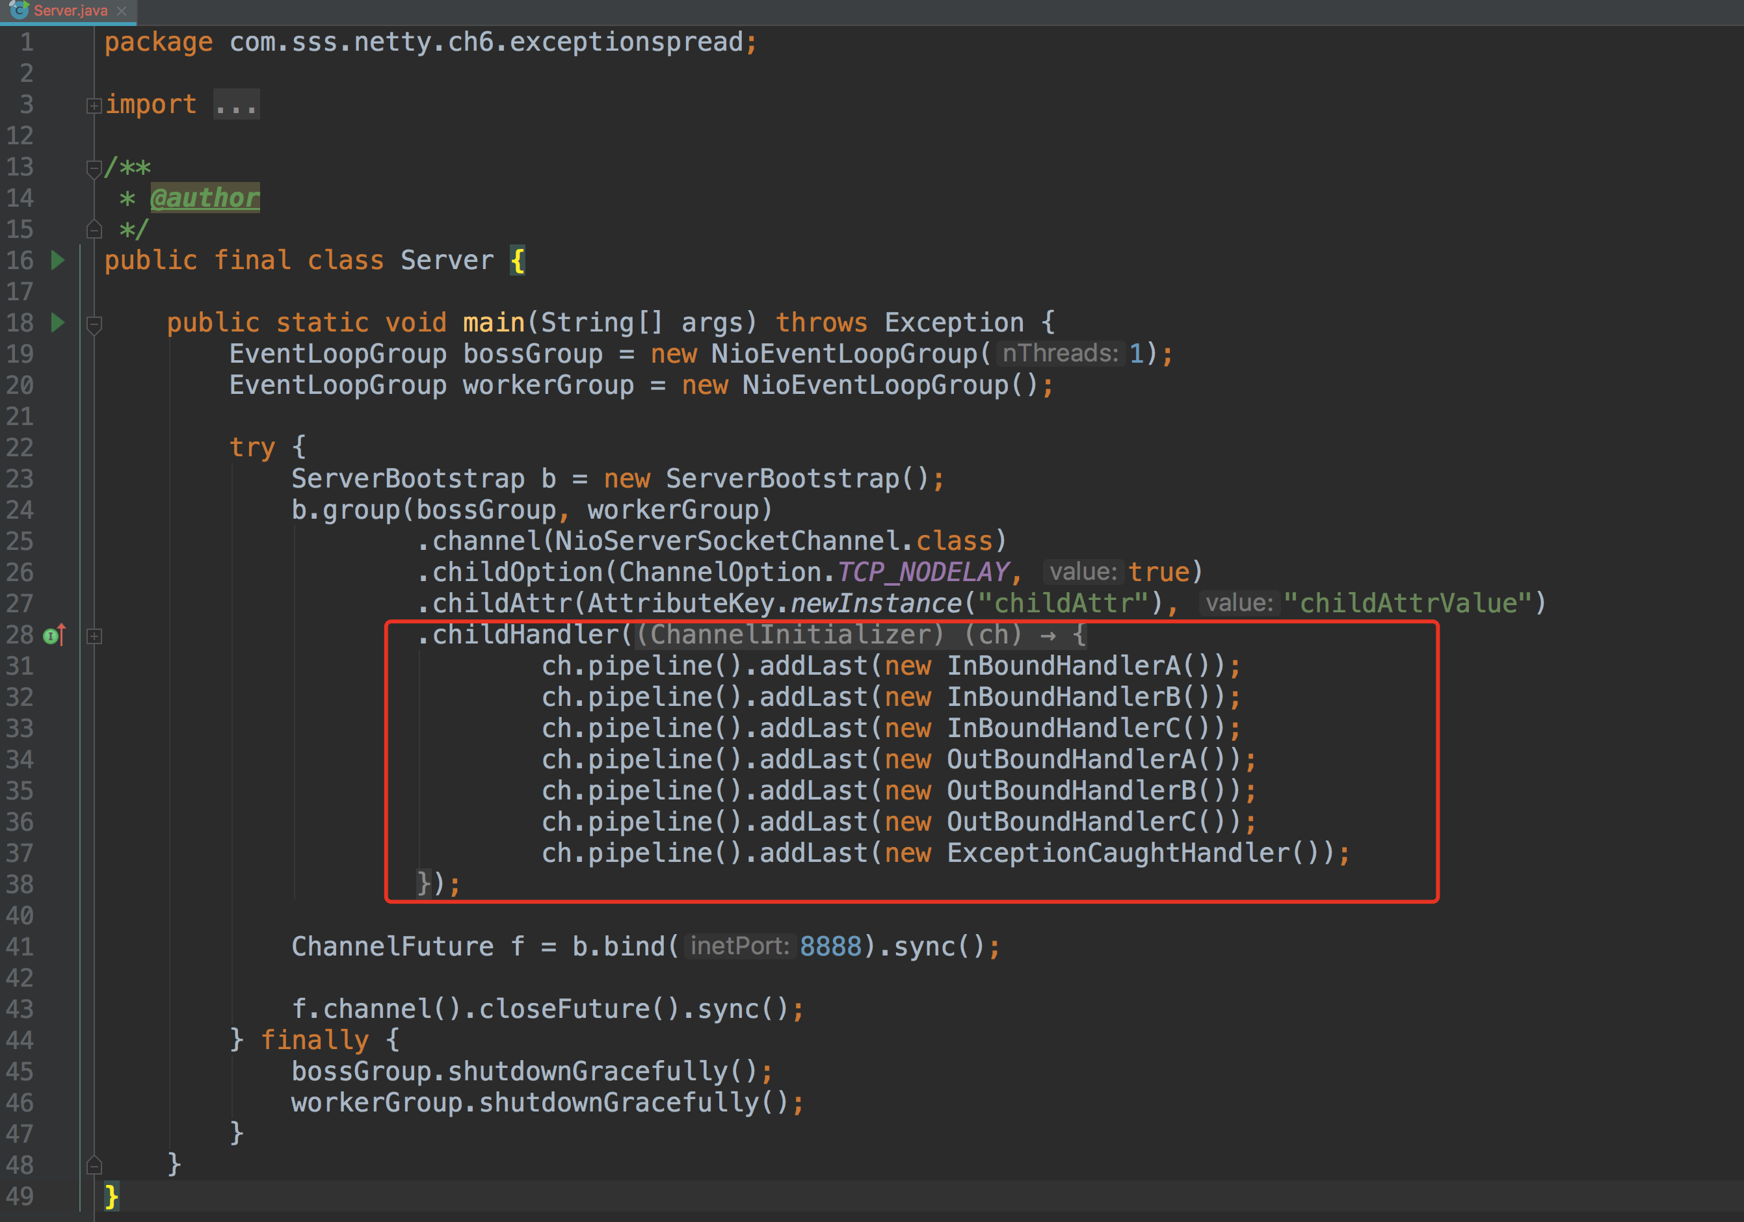Click closeFuture() call on line 43
Image resolution: width=1744 pixels, height=1222 pixels.
click(572, 1009)
